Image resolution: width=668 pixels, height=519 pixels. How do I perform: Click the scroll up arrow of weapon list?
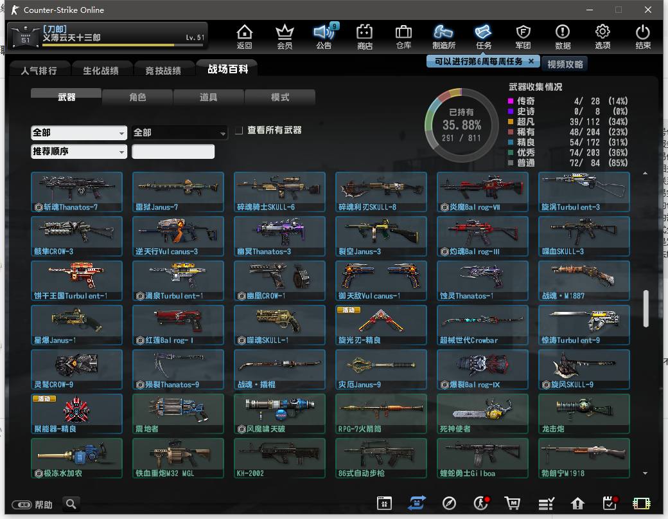point(645,173)
